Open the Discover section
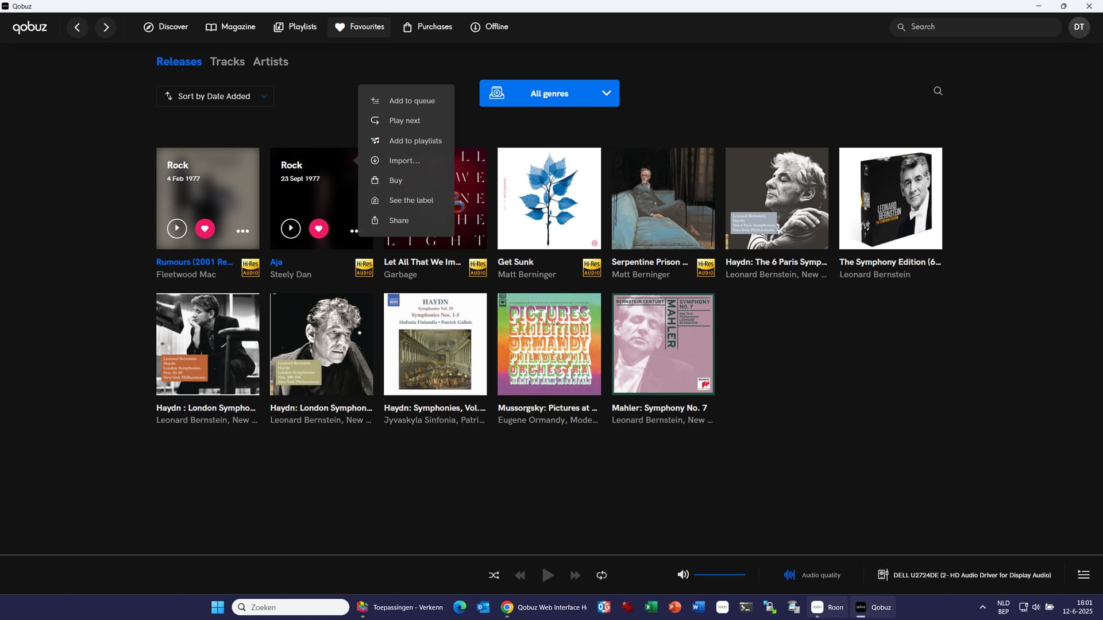This screenshot has height=620, width=1103. point(165,27)
